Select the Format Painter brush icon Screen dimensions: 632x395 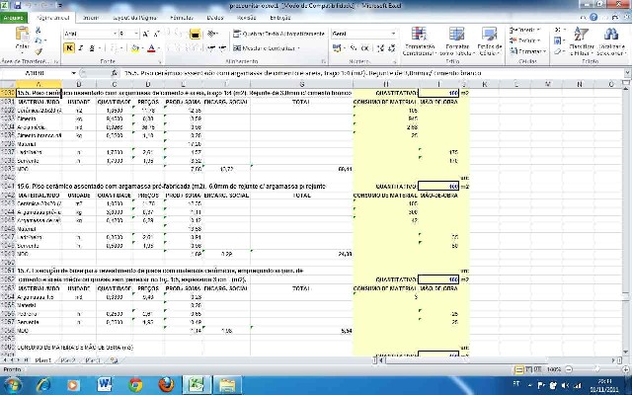39,51
